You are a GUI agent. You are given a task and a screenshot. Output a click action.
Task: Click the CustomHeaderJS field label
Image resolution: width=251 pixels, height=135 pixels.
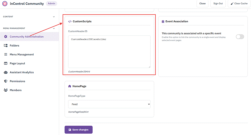[78, 31]
